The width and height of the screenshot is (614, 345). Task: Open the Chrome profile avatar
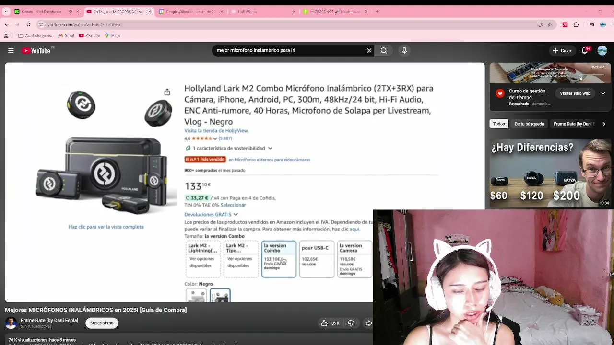coord(602,24)
